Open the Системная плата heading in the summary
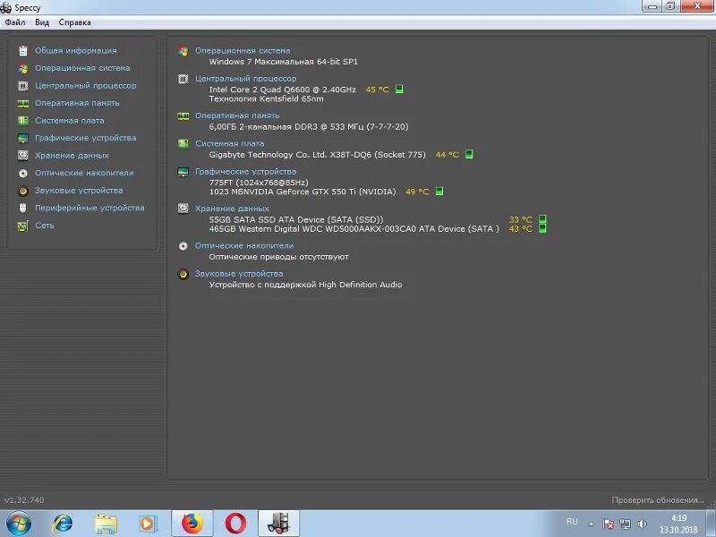This screenshot has height=537, width=716. coord(230,143)
